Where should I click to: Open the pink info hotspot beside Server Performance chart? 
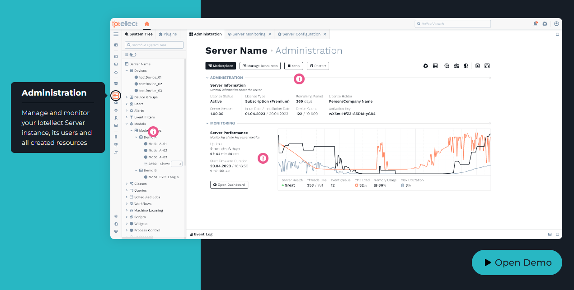coord(263,158)
